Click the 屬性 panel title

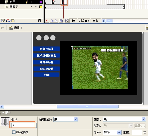[x=8, y=113]
